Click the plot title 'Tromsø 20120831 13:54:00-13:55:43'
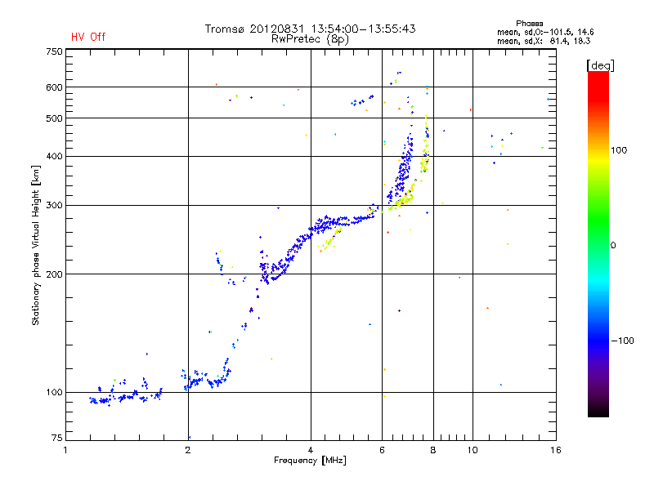Screen dimensions: 654x490 tap(311, 29)
